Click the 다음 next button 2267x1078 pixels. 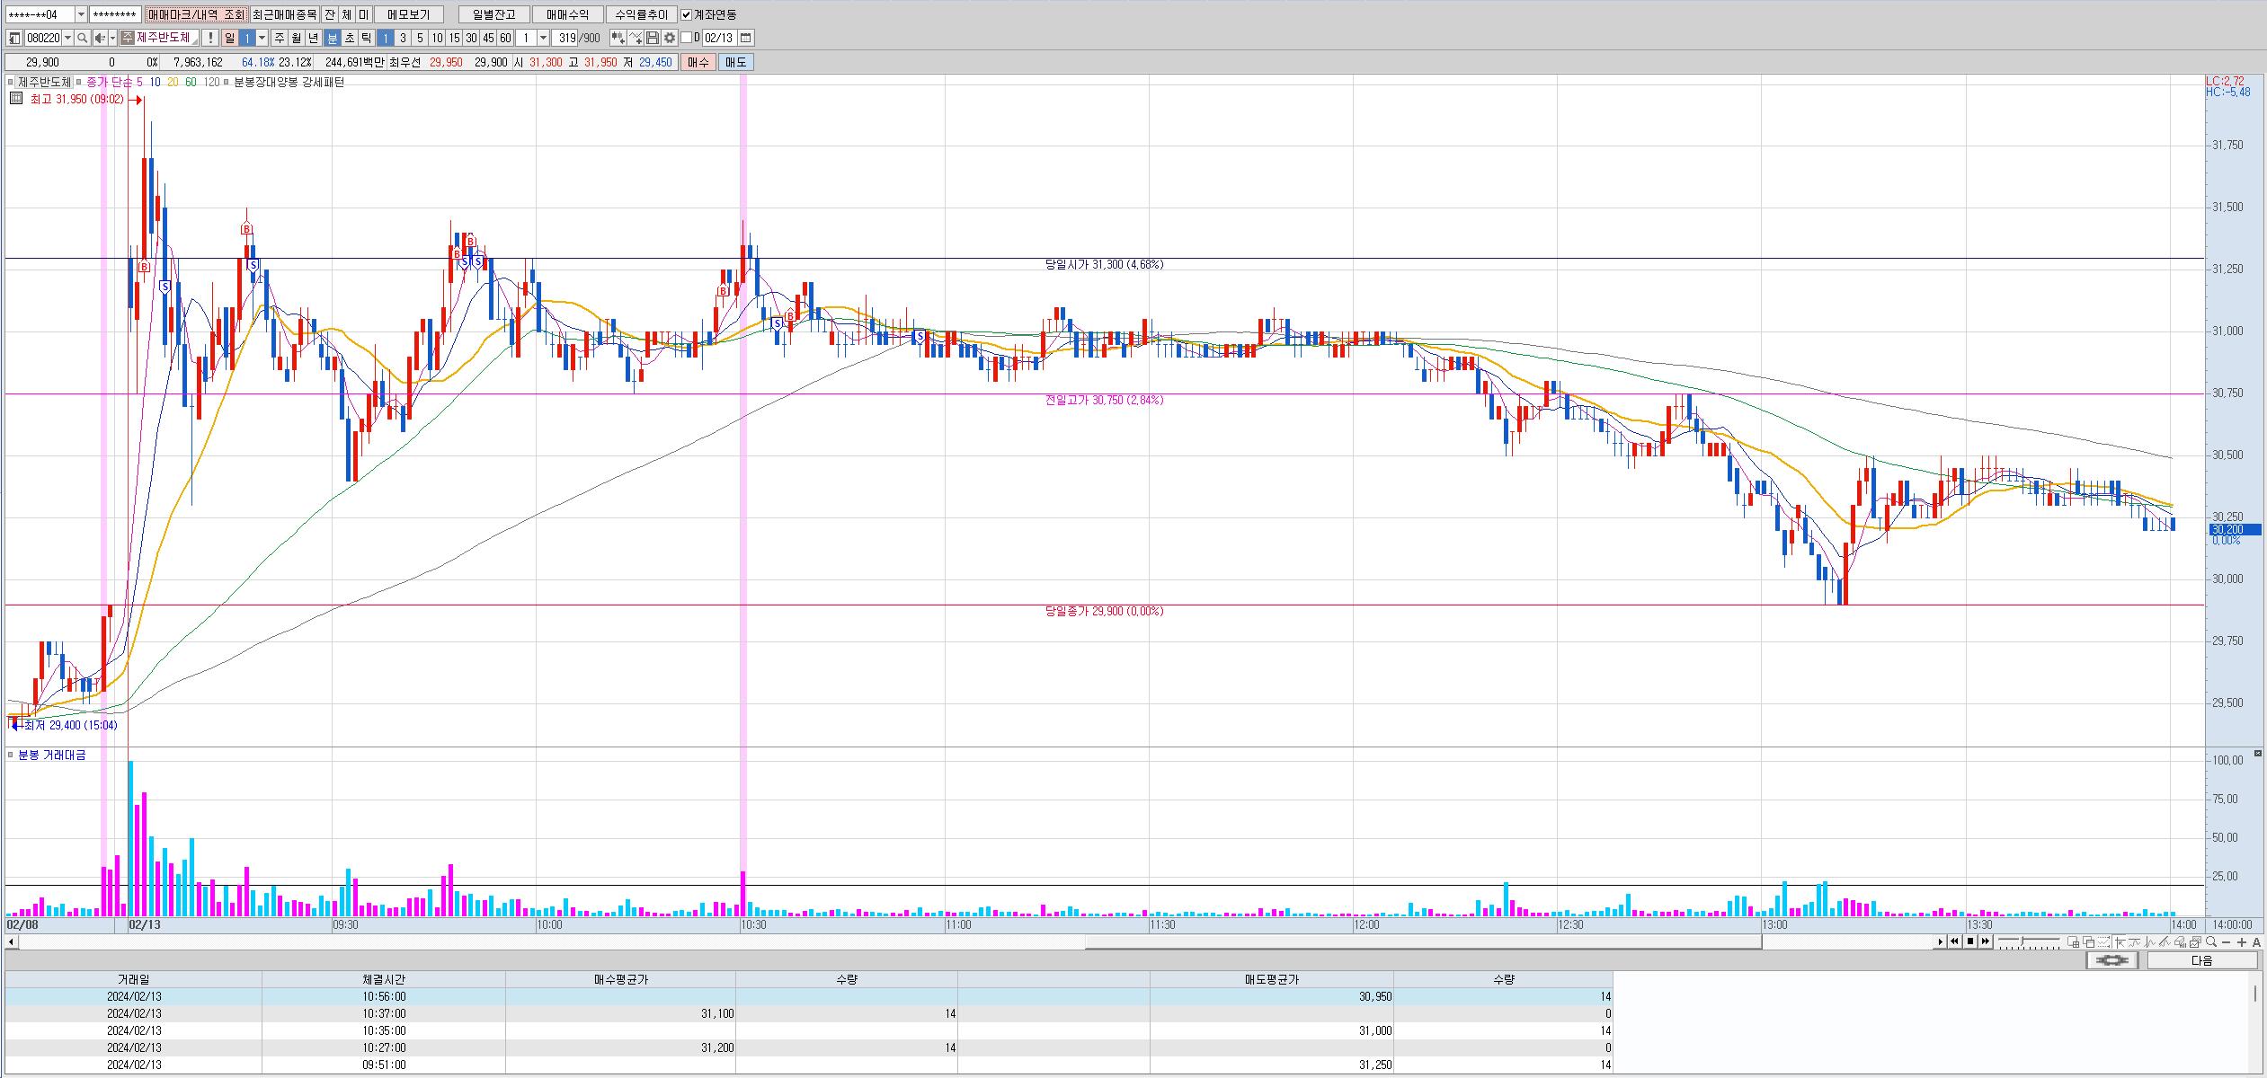tap(2201, 960)
